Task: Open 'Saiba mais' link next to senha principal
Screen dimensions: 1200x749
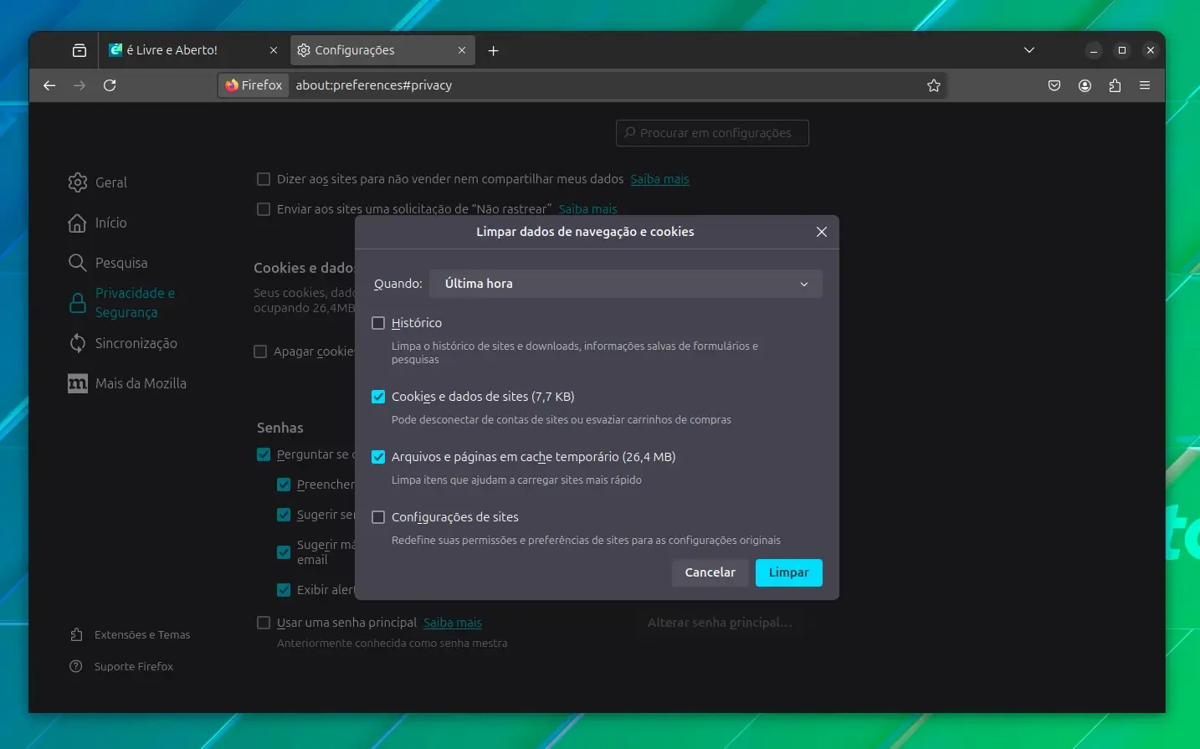Action: [453, 623]
